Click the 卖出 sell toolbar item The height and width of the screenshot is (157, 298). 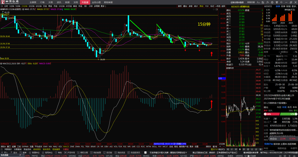pos(14,153)
